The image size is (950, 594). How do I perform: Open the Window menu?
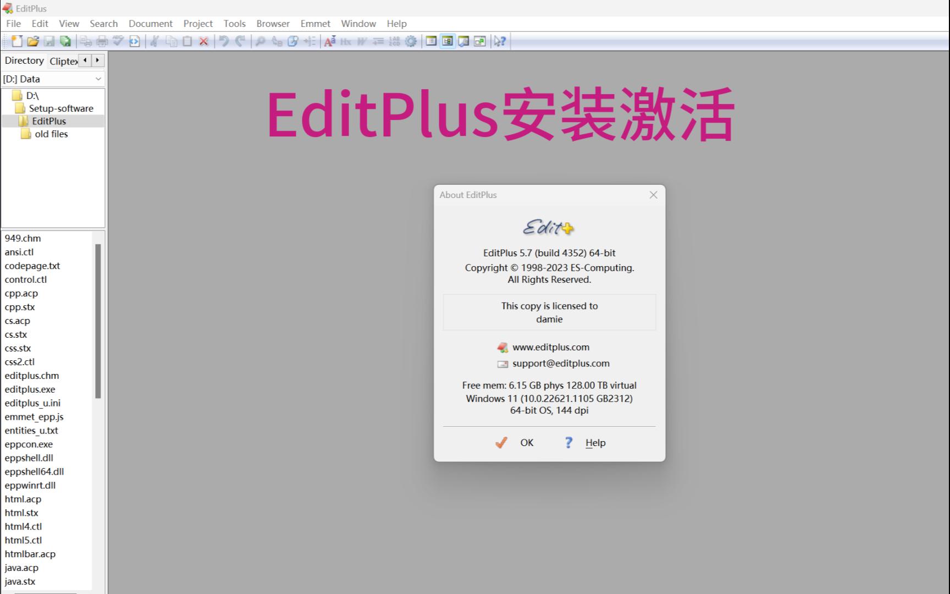(x=358, y=24)
